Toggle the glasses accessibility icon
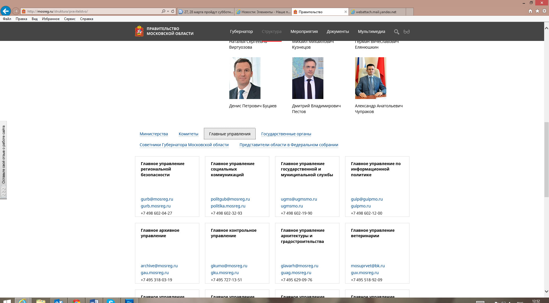The height and width of the screenshot is (303, 549). coord(406,31)
